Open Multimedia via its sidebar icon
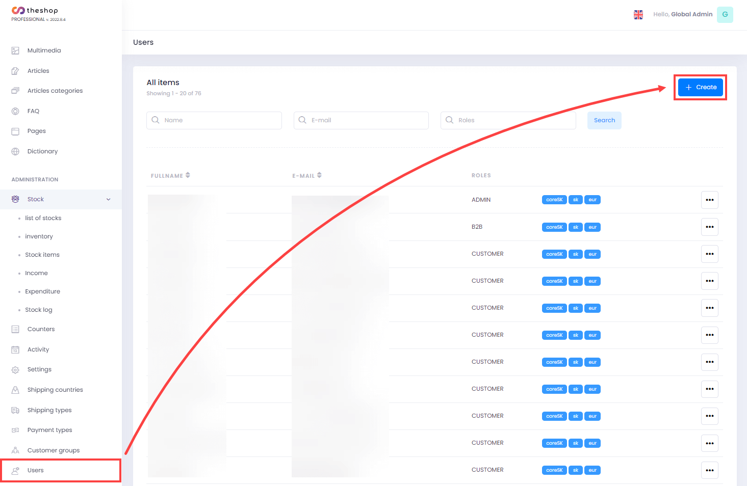The width and height of the screenshot is (747, 486). 15,50
